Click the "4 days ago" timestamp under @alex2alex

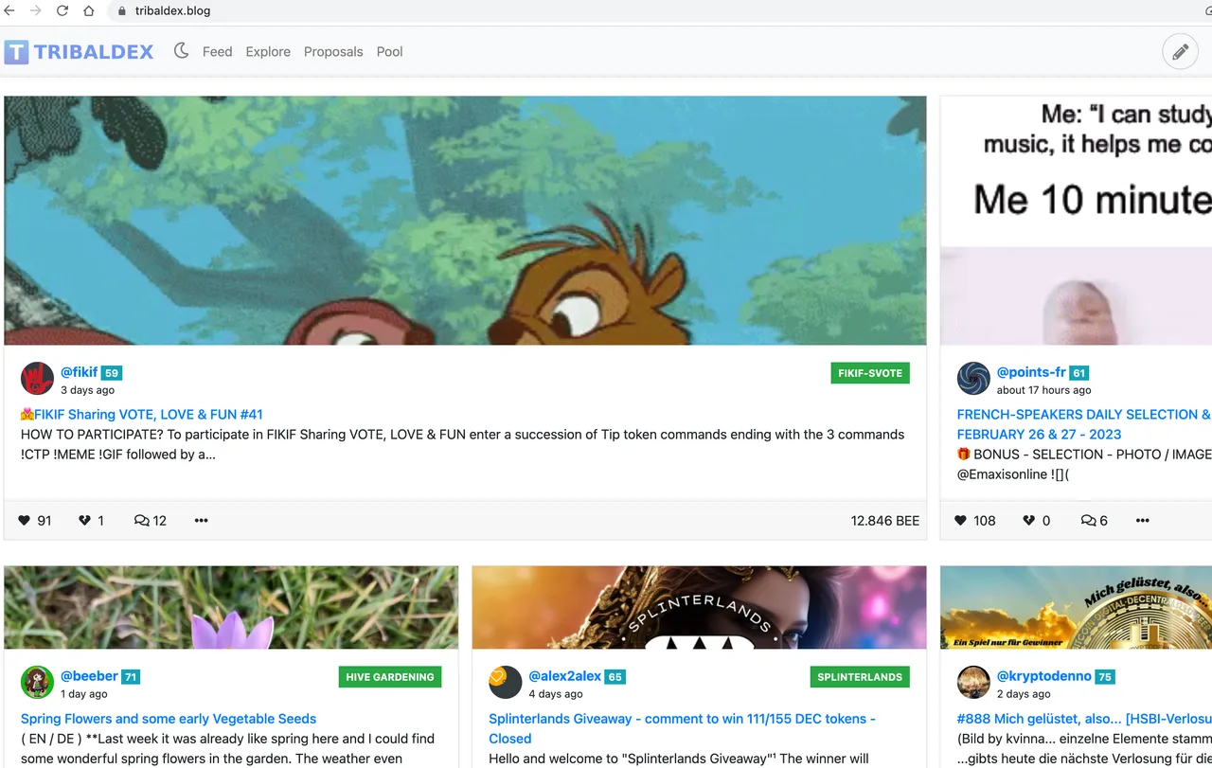tap(556, 694)
